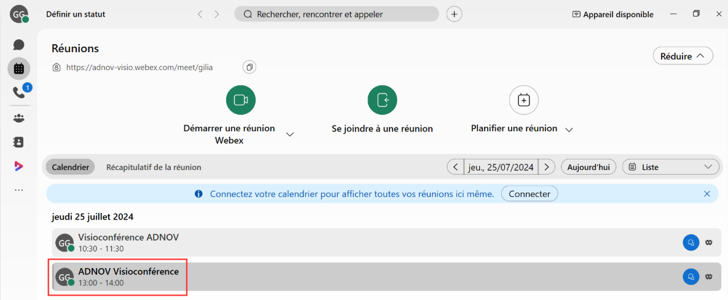Click the green Join a meeting icon
Viewport: 728px width, 300px height.
382,99
